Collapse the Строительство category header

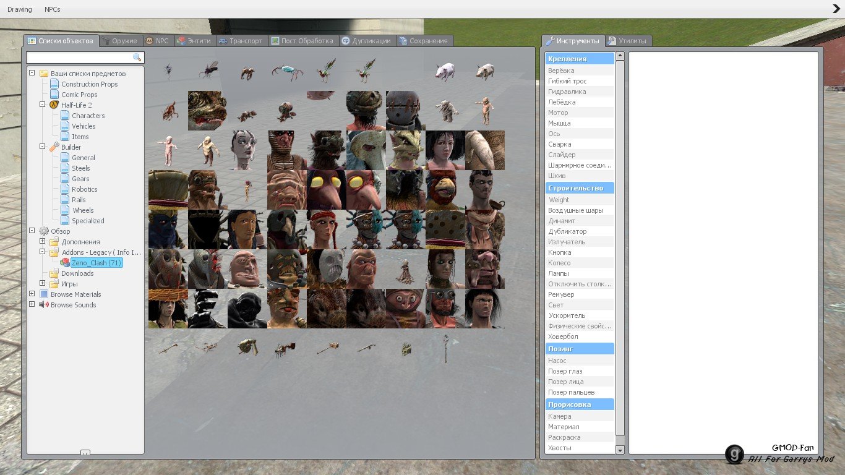pyautogui.click(x=580, y=187)
